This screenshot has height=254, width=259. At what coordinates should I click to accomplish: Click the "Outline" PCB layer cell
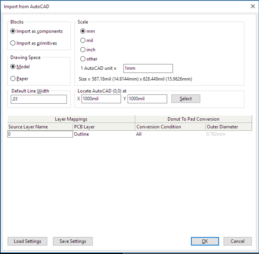[x=104, y=134]
